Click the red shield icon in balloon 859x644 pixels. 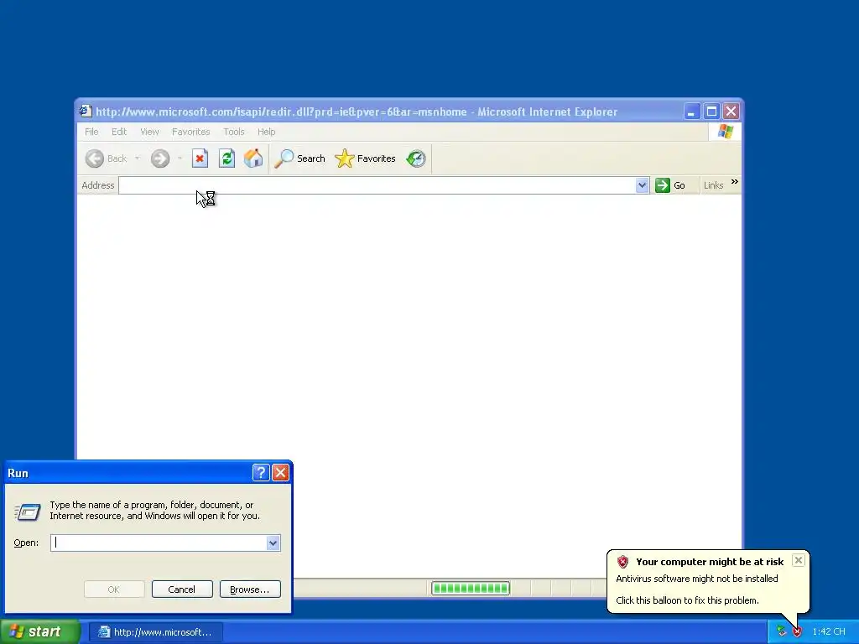click(x=622, y=562)
